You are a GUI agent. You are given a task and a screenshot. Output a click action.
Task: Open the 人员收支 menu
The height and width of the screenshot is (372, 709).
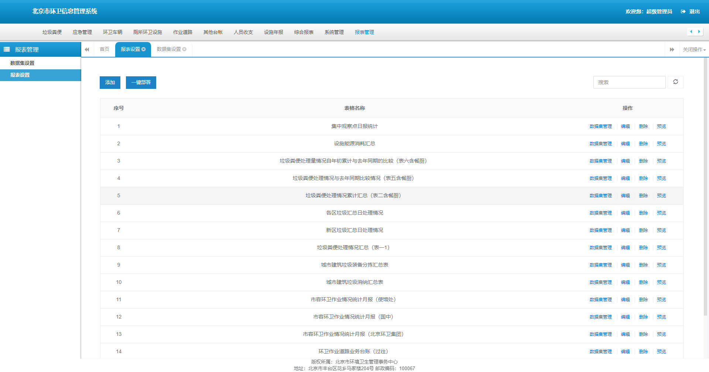click(x=243, y=32)
